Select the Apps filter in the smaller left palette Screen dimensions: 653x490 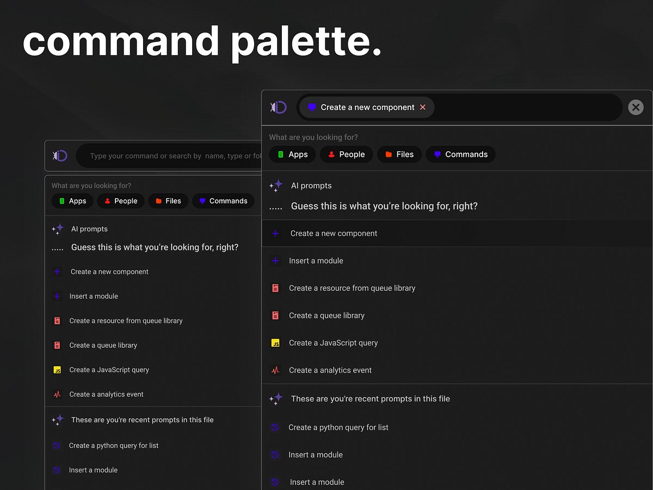point(72,201)
